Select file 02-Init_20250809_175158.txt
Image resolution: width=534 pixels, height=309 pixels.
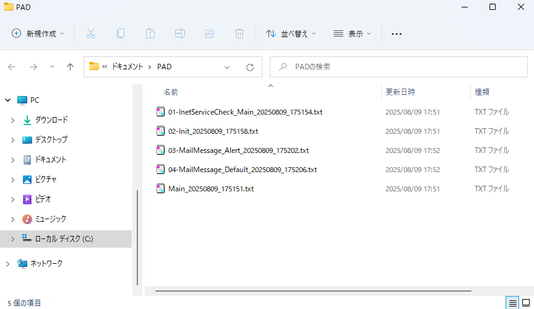click(213, 131)
